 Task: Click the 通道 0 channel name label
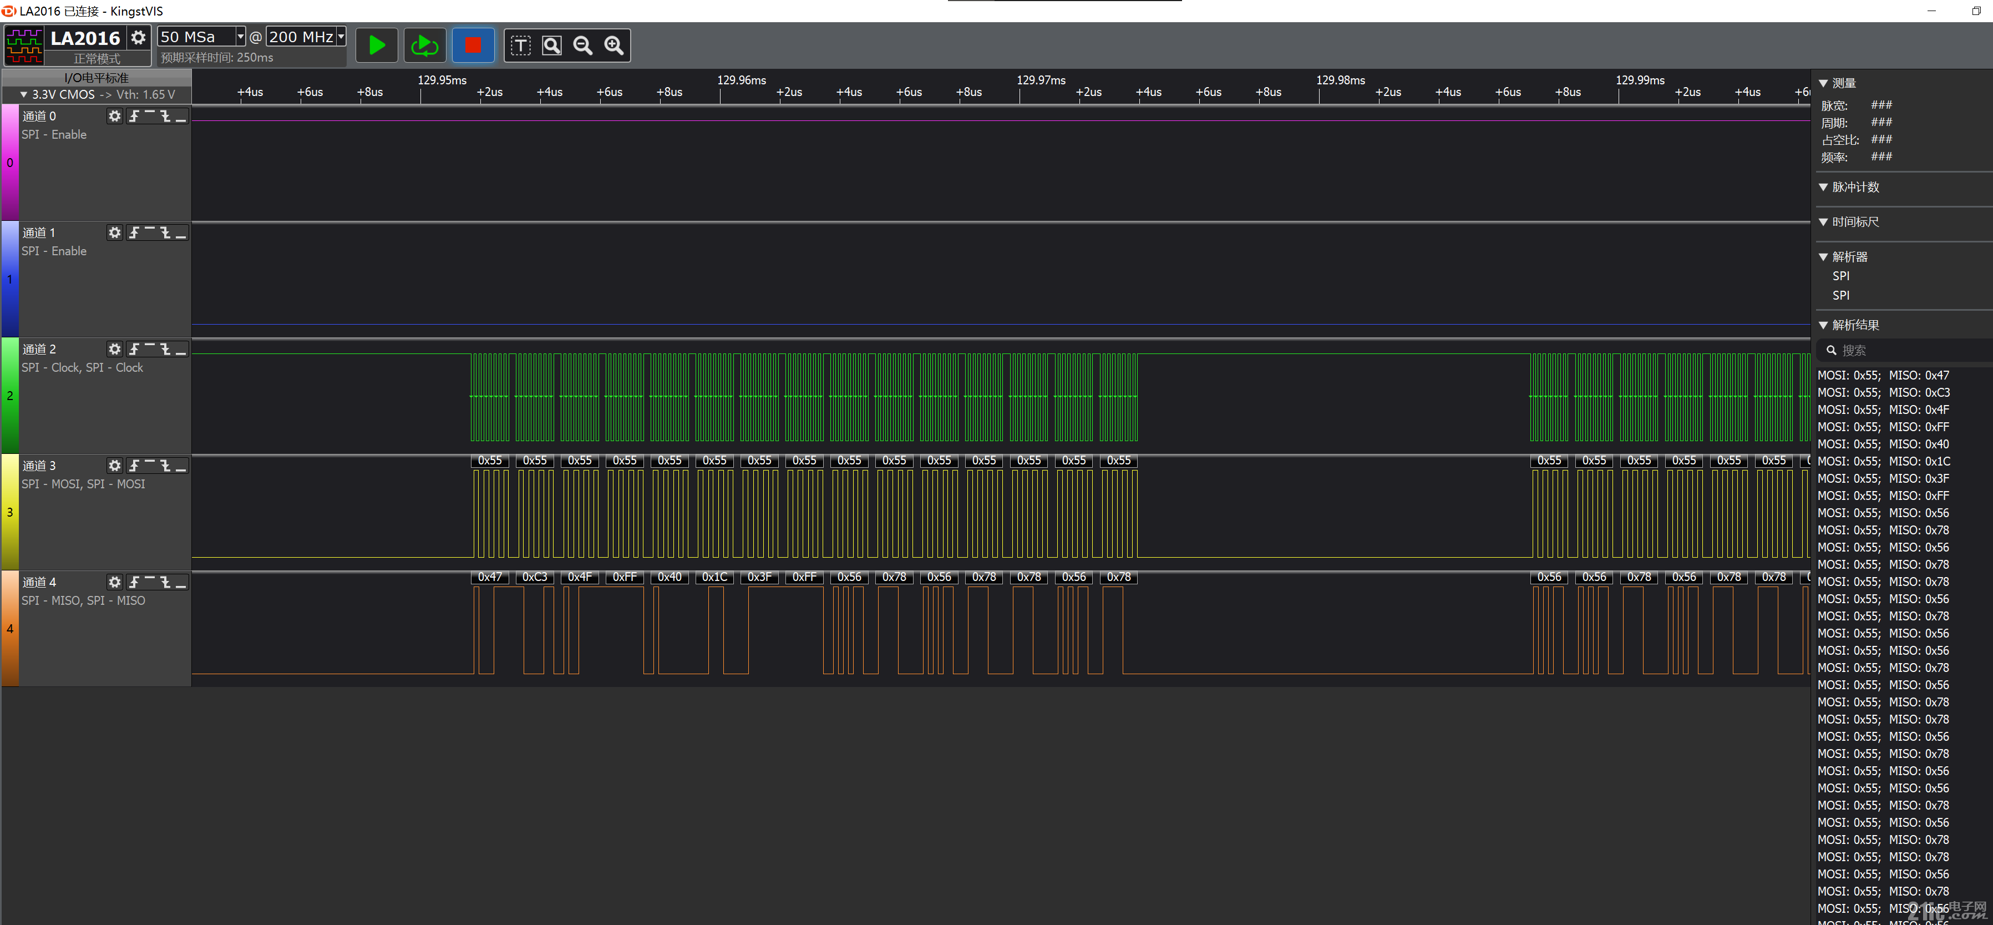(39, 116)
